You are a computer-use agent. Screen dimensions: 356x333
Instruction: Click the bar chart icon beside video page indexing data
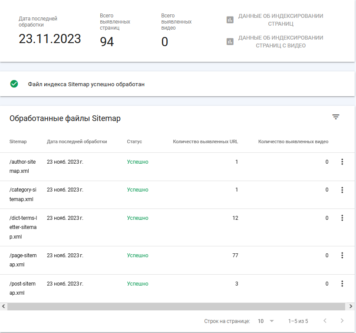pos(230,42)
